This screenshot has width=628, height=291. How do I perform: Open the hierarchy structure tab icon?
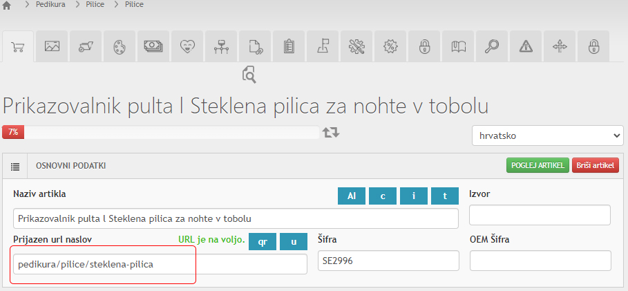[221, 46]
